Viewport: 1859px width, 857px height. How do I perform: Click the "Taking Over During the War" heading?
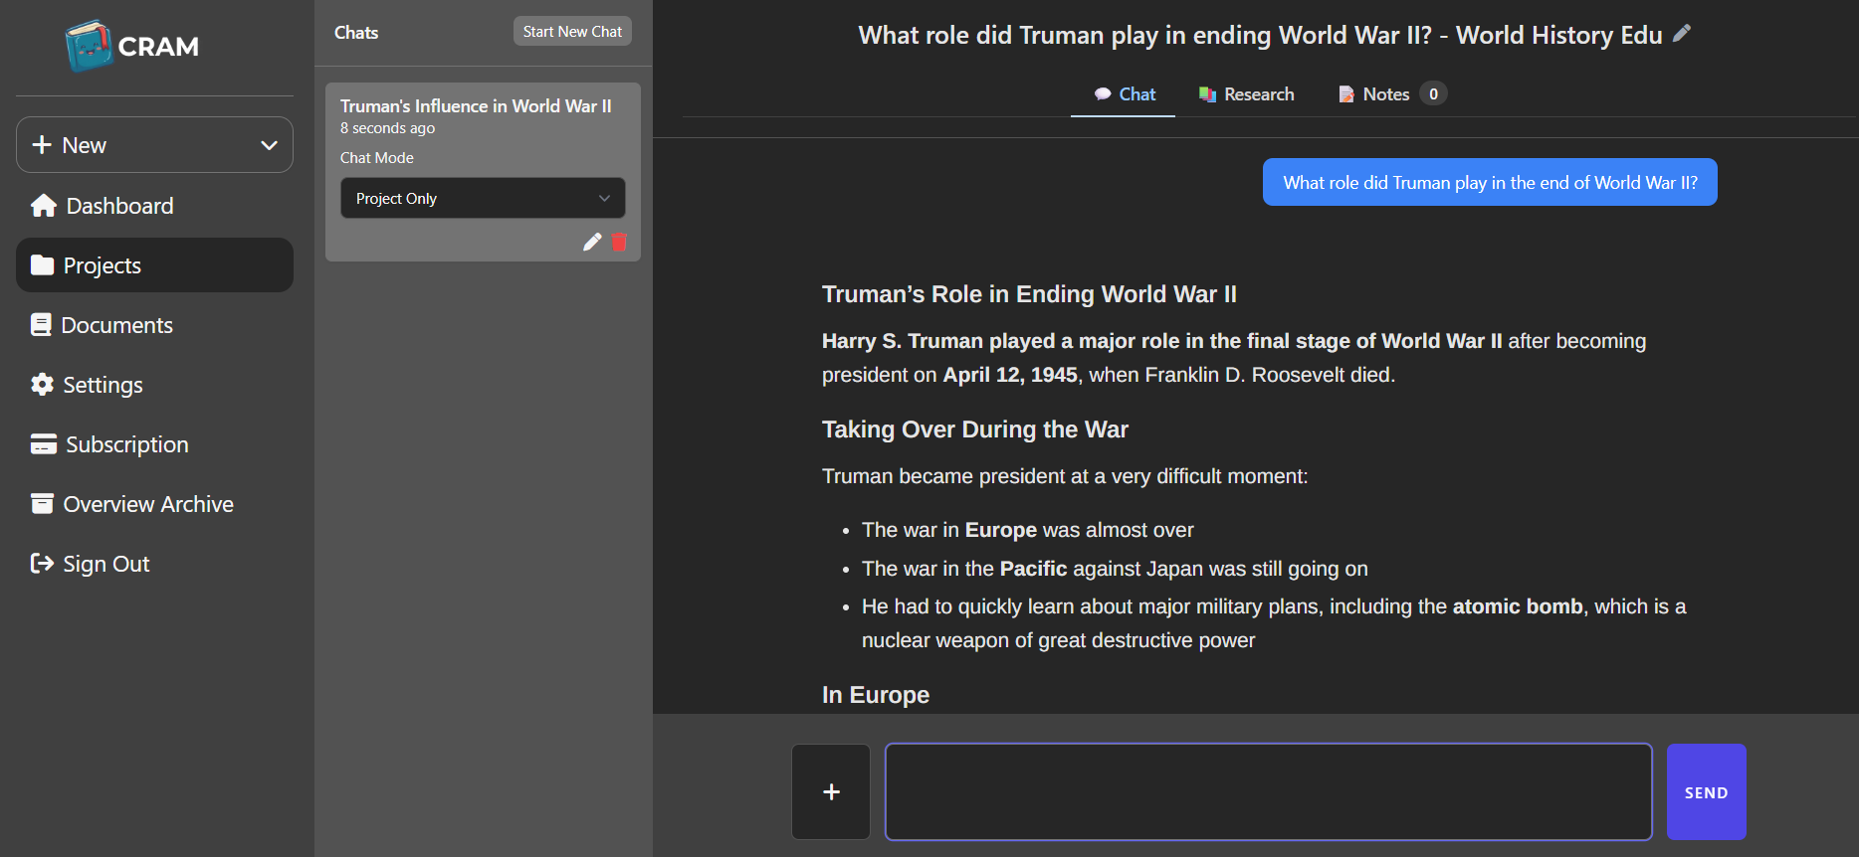[x=975, y=429]
